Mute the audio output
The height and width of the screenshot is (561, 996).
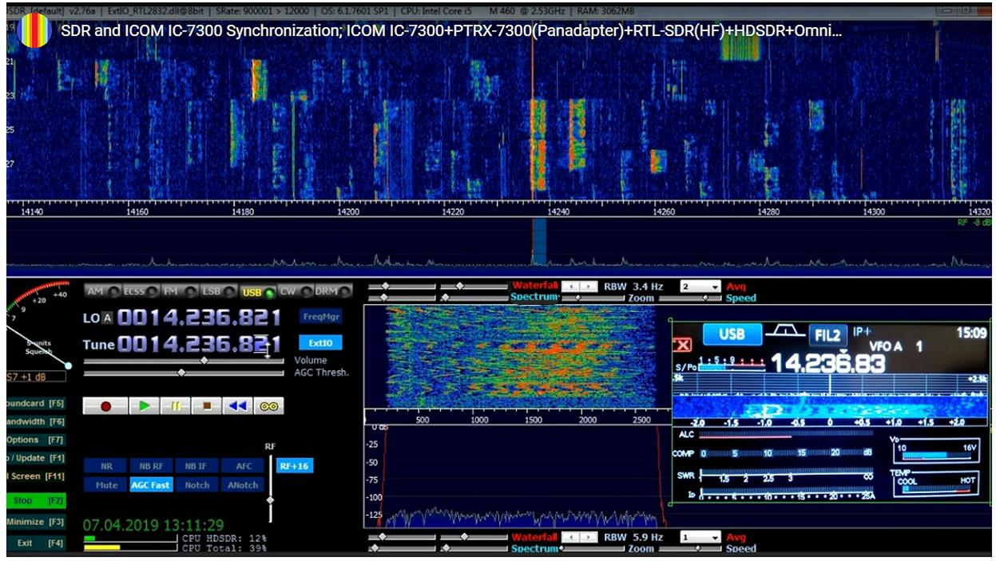click(x=105, y=484)
